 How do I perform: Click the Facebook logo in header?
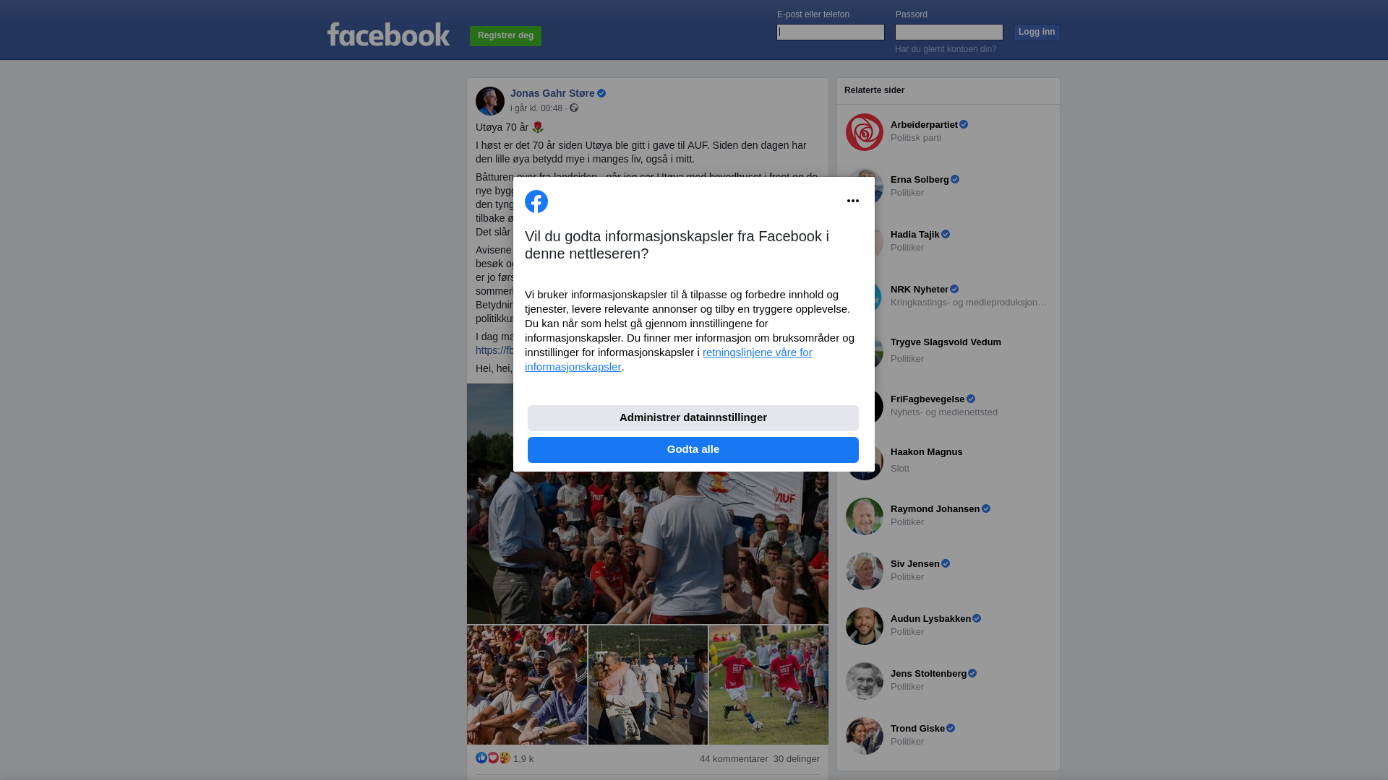(388, 34)
